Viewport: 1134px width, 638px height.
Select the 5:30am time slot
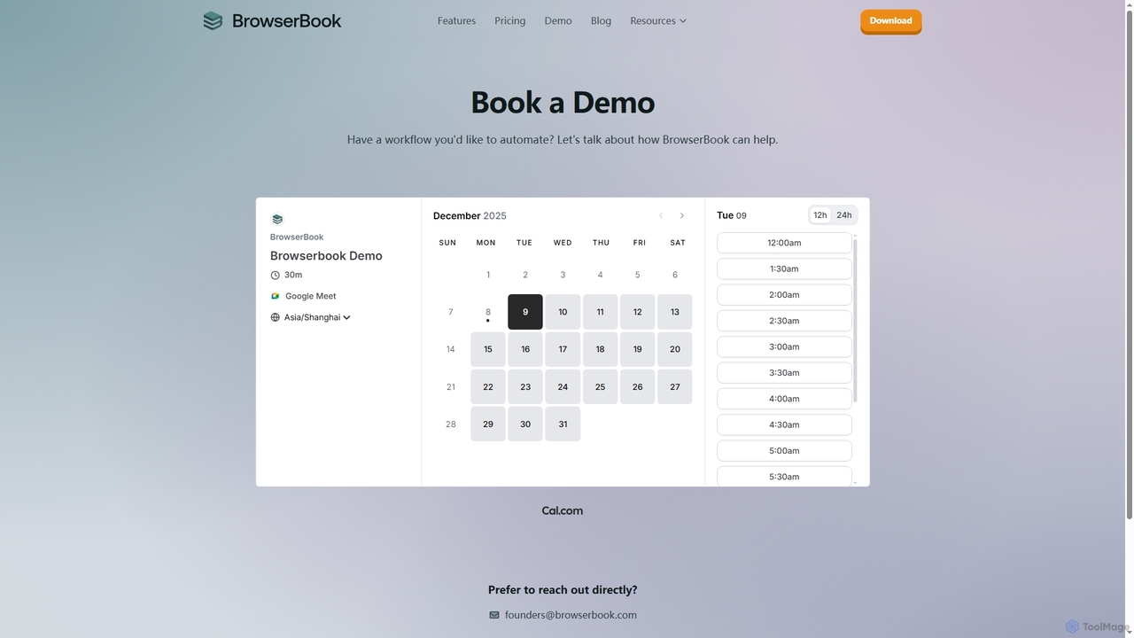784,477
